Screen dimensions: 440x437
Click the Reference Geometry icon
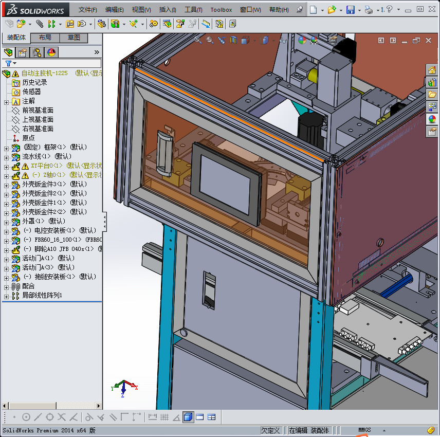(x=134, y=24)
